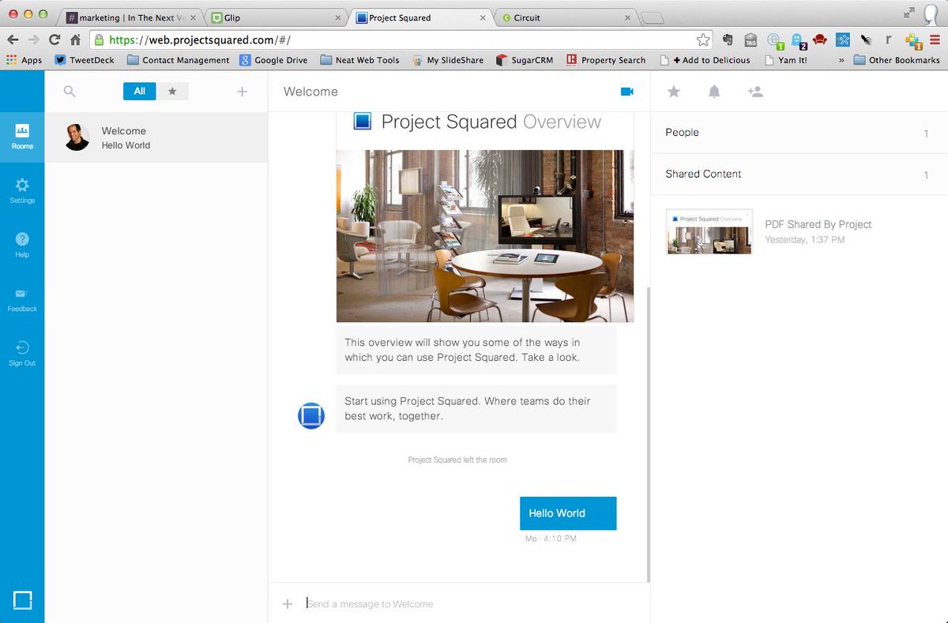Switch to the marketing browser tab
This screenshot has width=948, height=623.
coord(130,17)
